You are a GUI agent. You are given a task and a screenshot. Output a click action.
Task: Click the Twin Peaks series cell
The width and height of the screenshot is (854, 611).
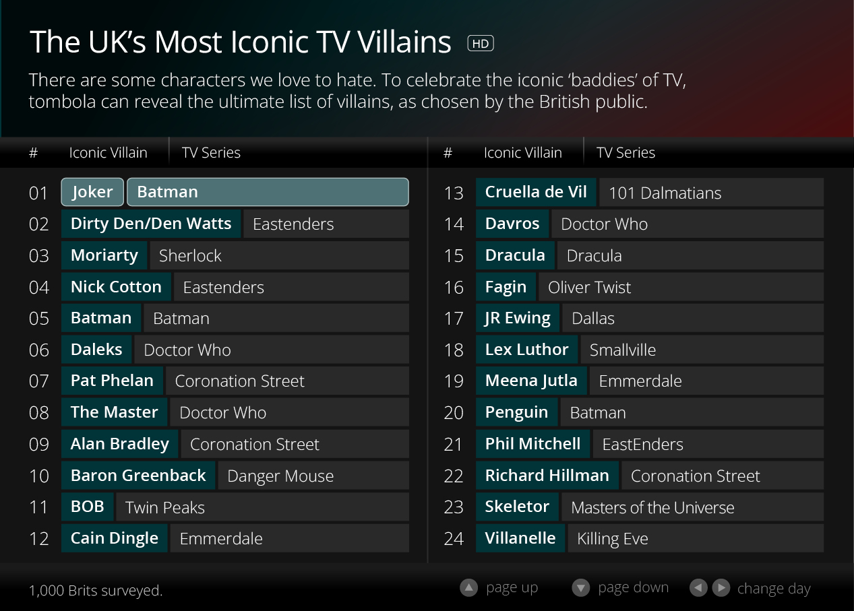(262, 507)
